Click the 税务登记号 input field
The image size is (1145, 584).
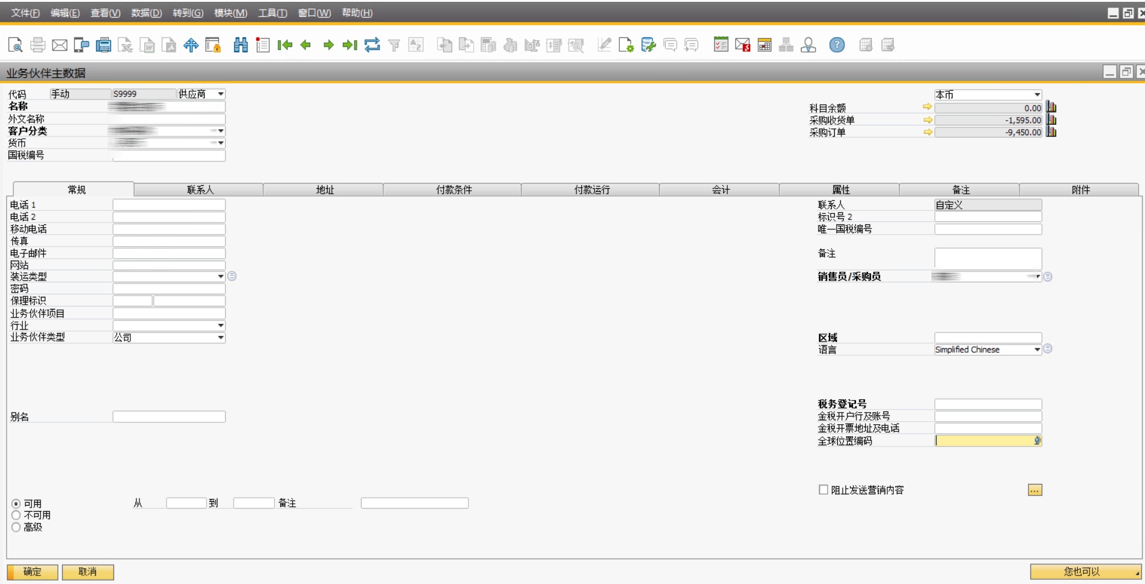988,404
